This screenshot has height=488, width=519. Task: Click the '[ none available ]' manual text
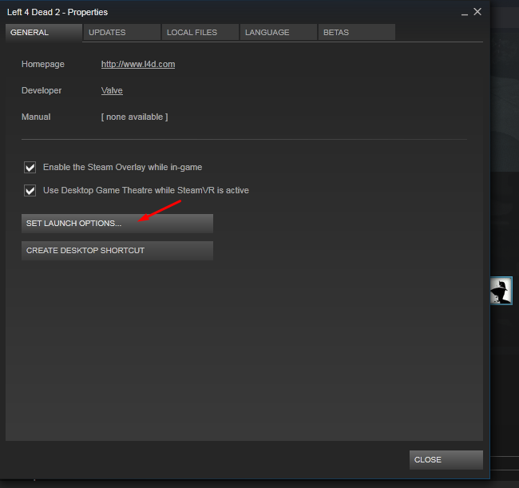(134, 117)
